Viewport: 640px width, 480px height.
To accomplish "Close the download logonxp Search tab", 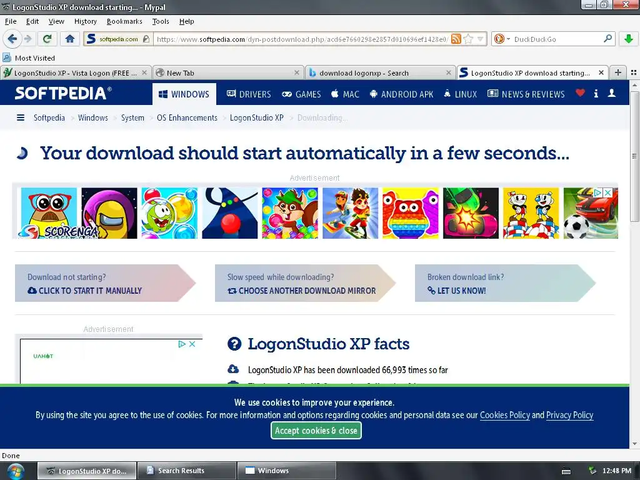I will coord(449,72).
